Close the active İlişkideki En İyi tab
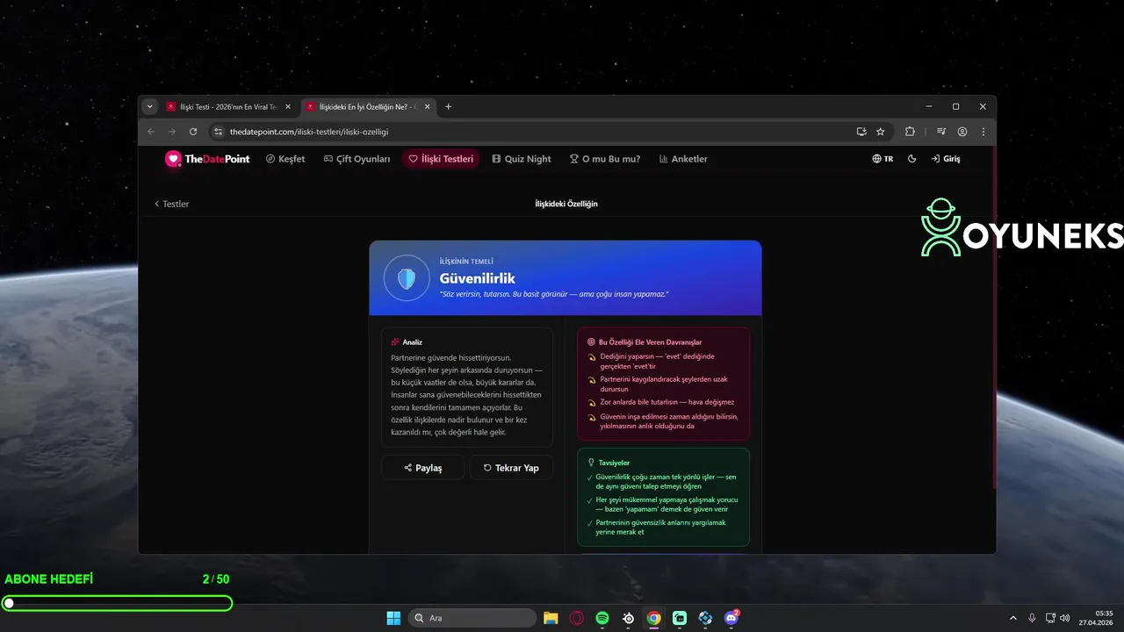The height and width of the screenshot is (632, 1124). [x=428, y=106]
